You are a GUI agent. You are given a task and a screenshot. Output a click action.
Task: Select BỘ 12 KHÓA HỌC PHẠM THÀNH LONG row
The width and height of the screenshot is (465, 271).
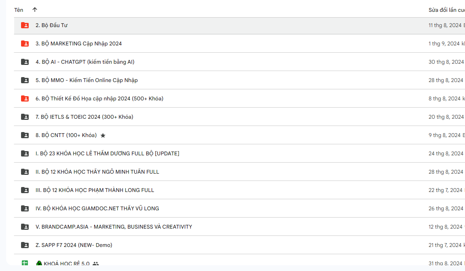click(95, 190)
